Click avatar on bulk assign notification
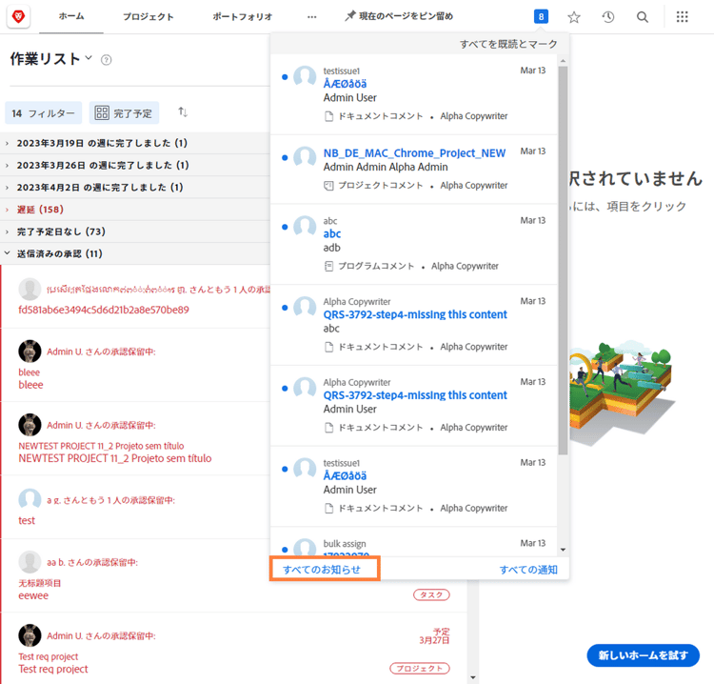This screenshot has width=714, height=684. point(305,548)
